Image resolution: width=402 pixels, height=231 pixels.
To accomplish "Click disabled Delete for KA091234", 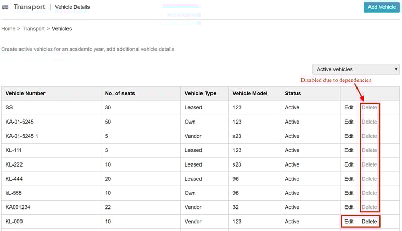I will pos(369,207).
